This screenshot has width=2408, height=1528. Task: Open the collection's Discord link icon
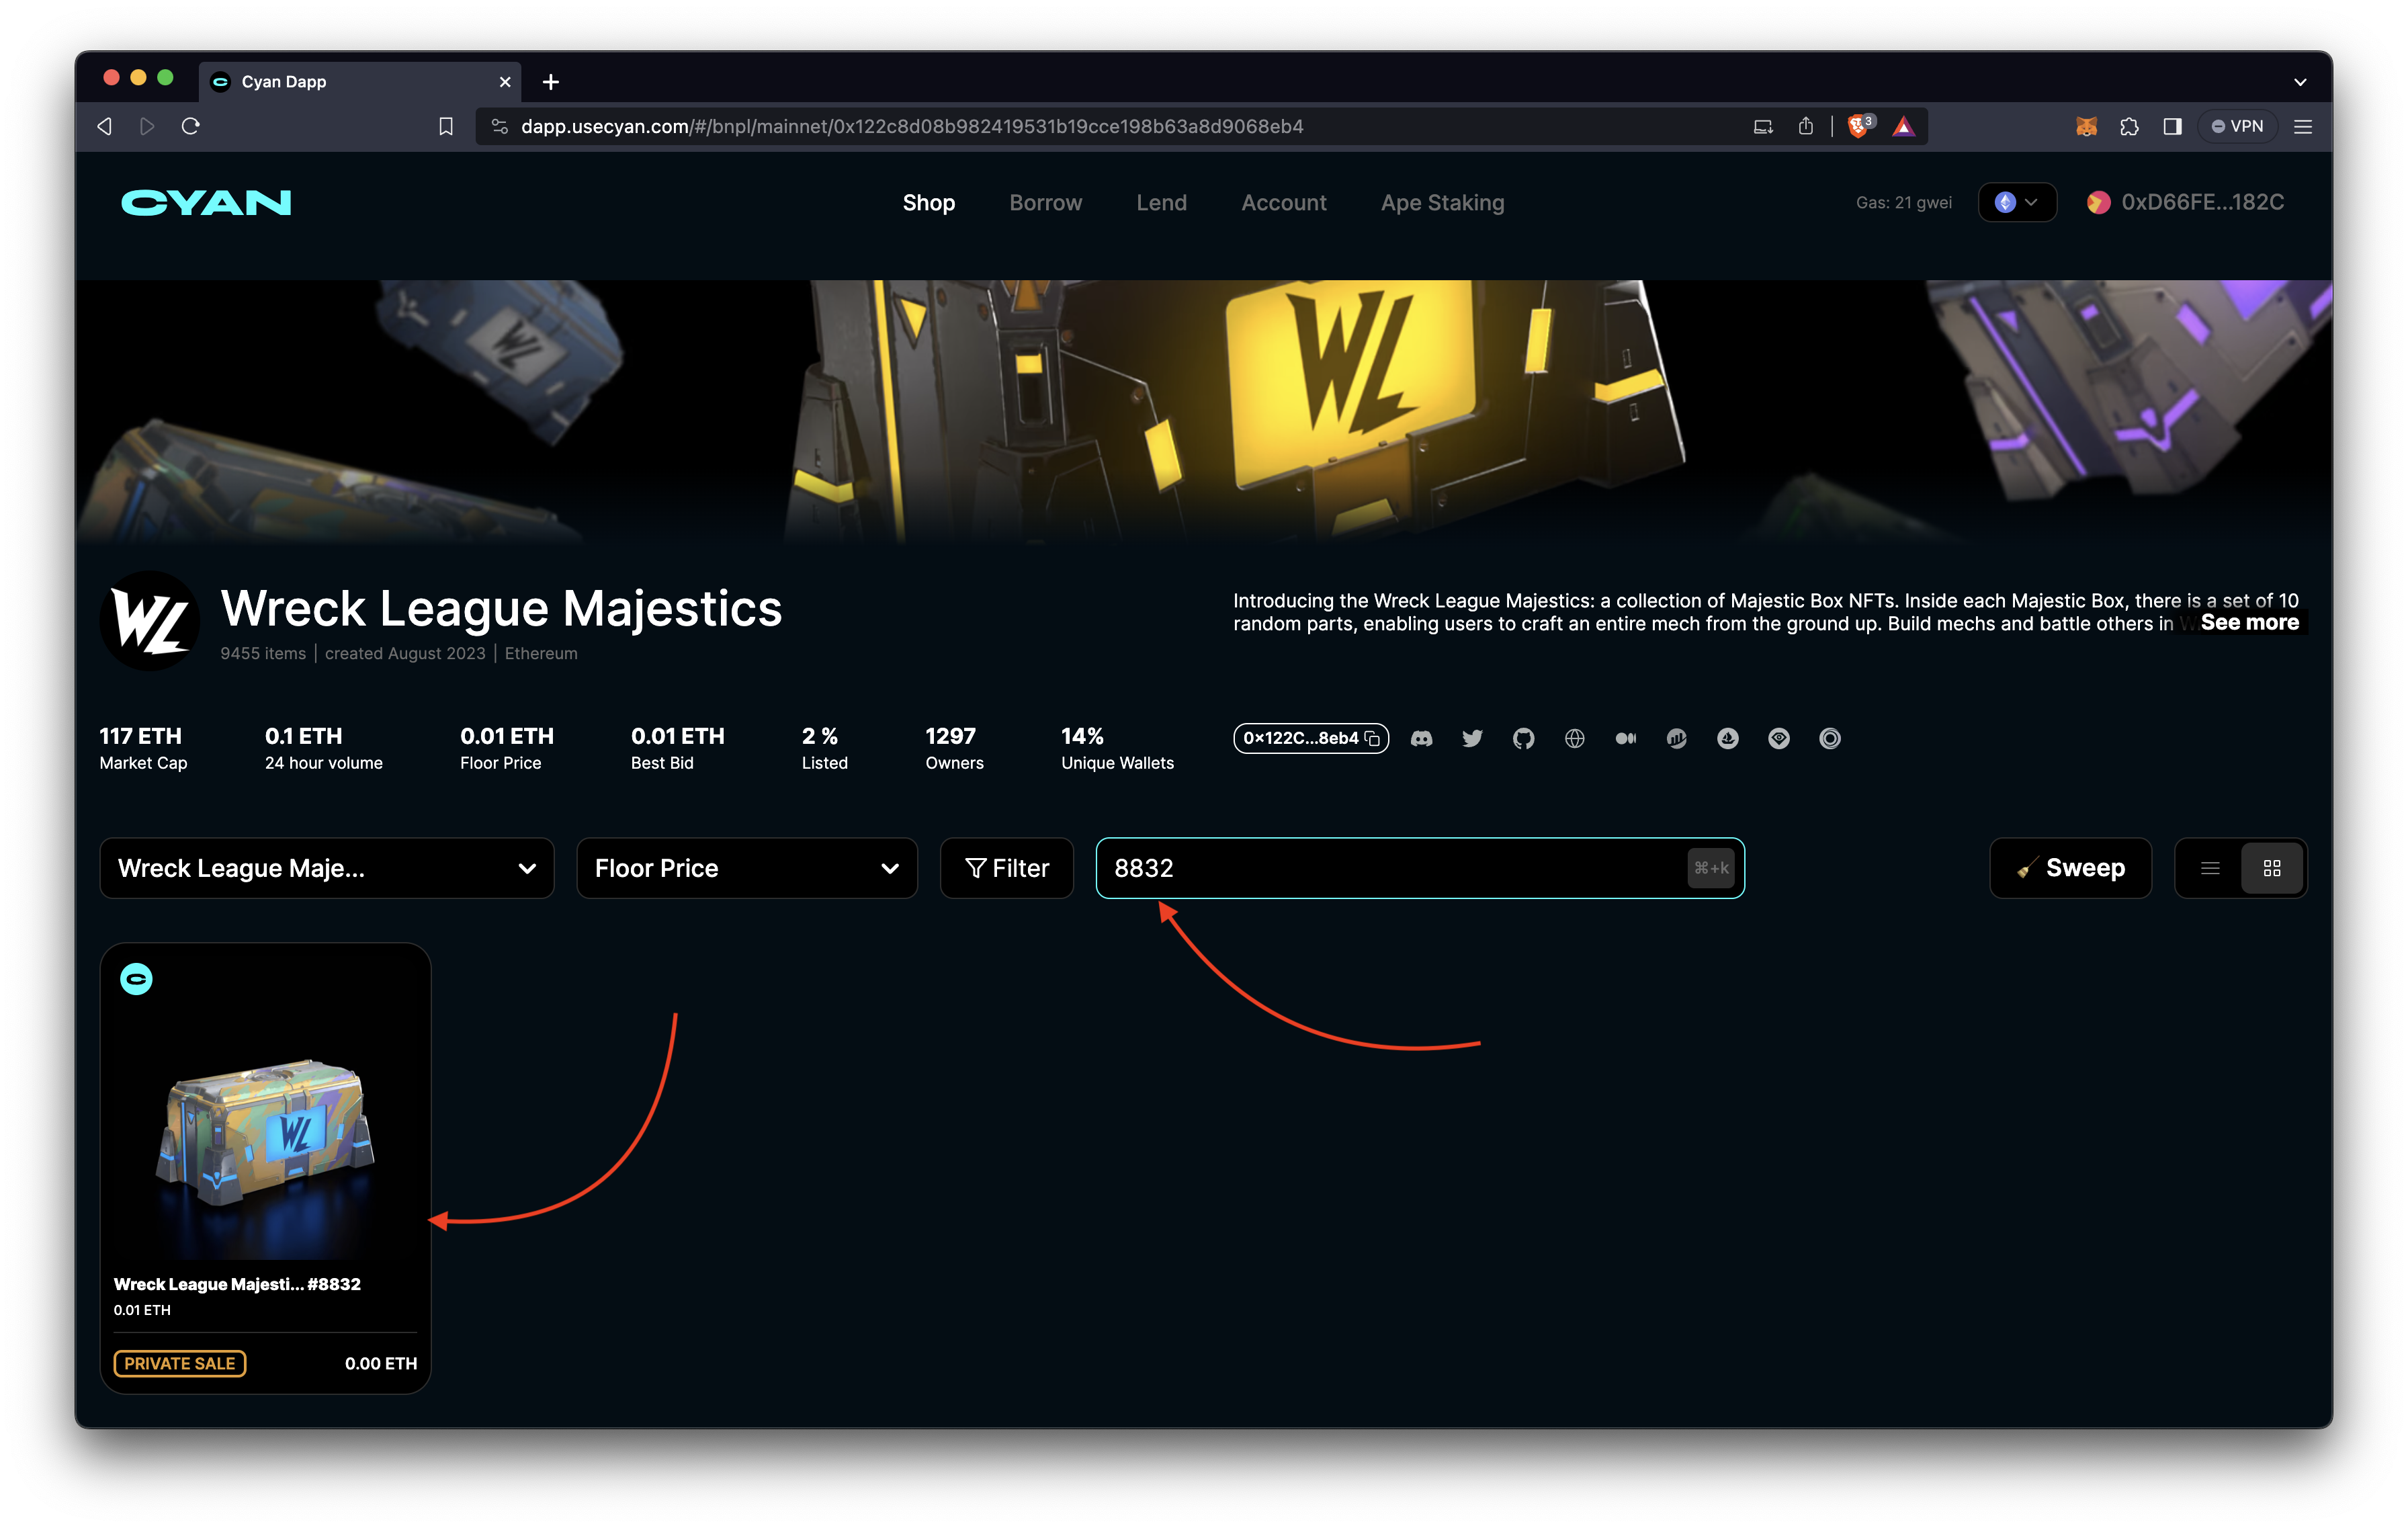1421,738
